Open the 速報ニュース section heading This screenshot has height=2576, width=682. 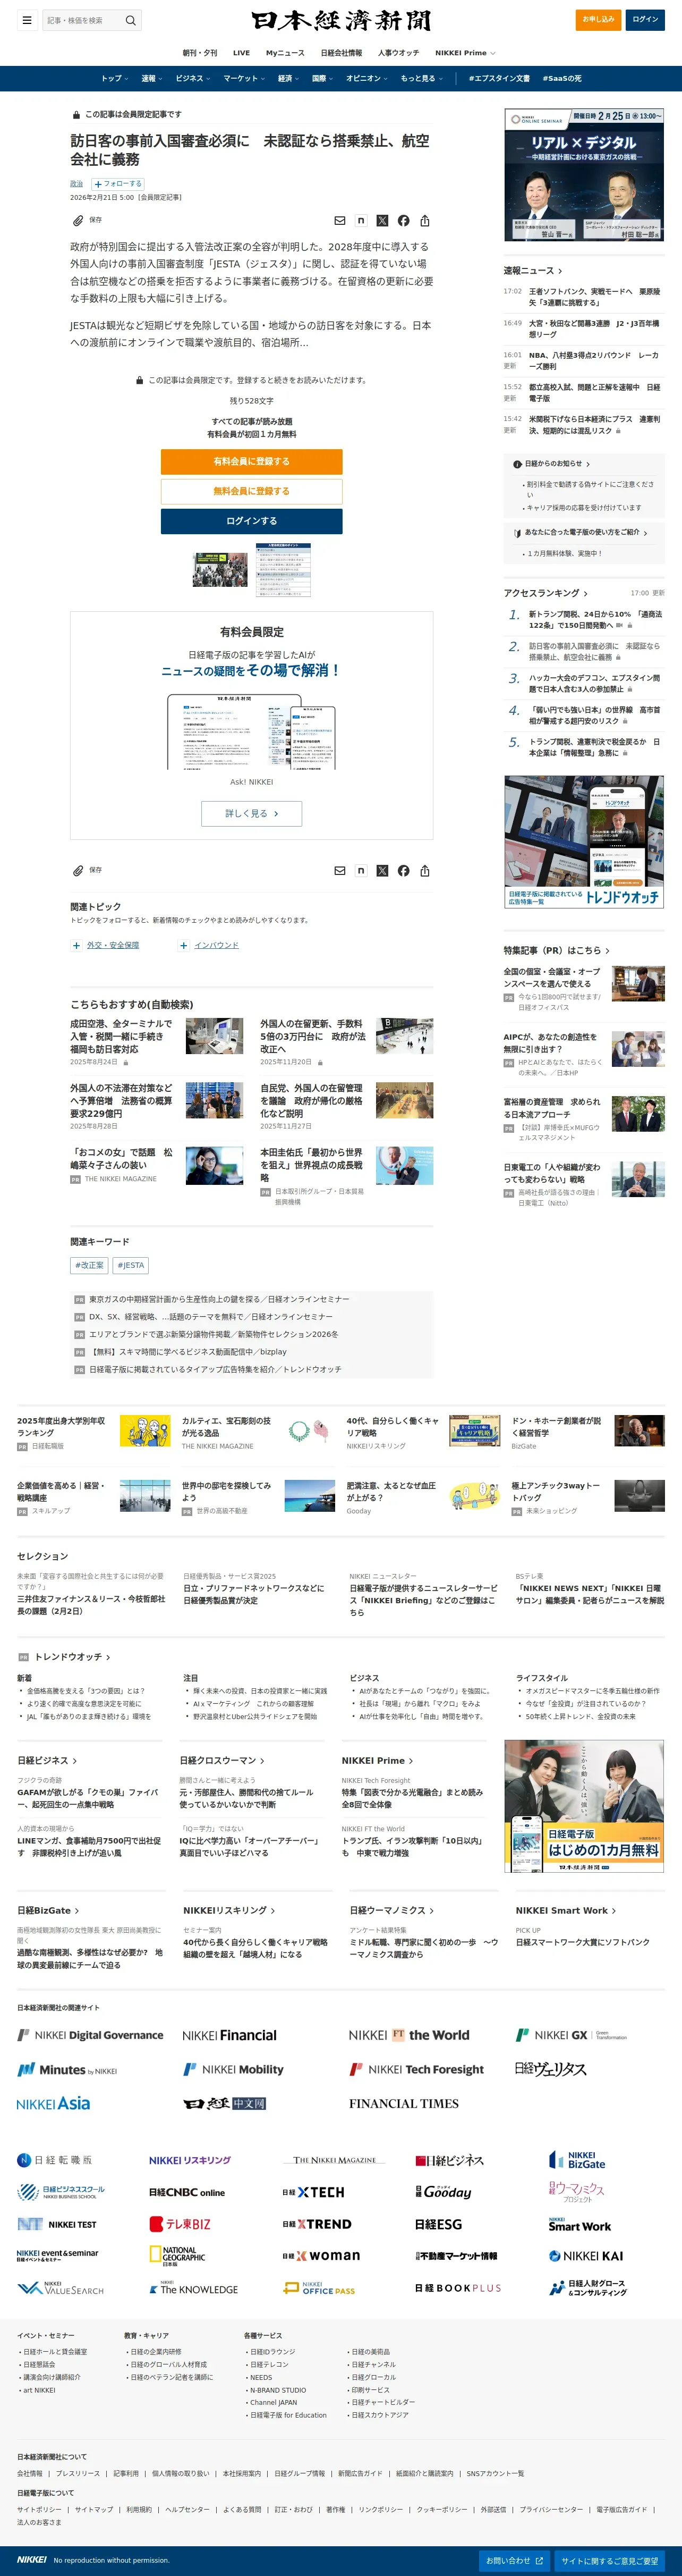point(532,271)
